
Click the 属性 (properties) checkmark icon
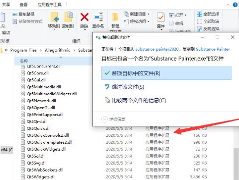(x=160, y=17)
